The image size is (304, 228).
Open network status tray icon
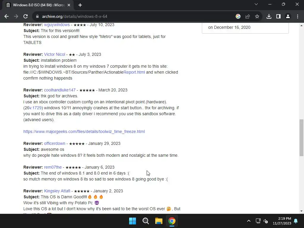(x=258, y=221)
